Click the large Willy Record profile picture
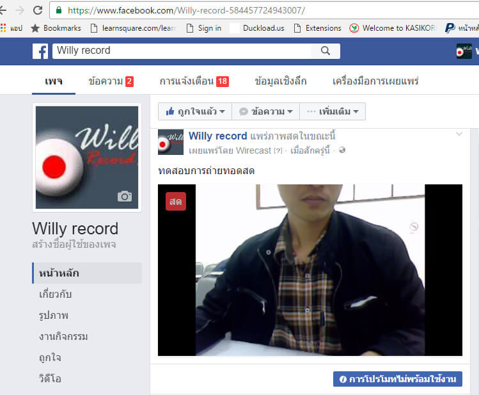479x395 pixels. point(87,157)
